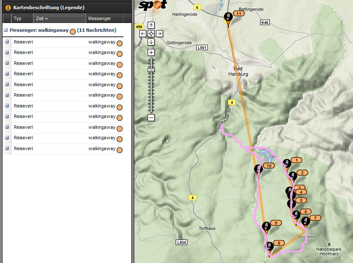This screenshot has width=353, height=263.
Task: Click the center button between pan arrows
Action: coord(151,33)
